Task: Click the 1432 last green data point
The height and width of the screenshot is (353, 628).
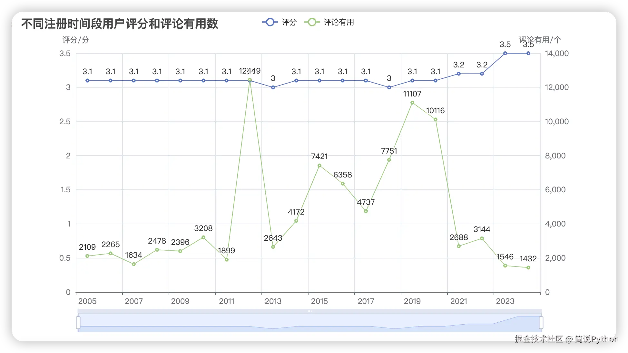Action: click(x=528, y=267)
